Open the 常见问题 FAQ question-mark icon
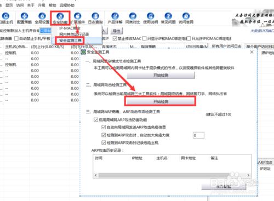274x201 pixels. point(168,18)
